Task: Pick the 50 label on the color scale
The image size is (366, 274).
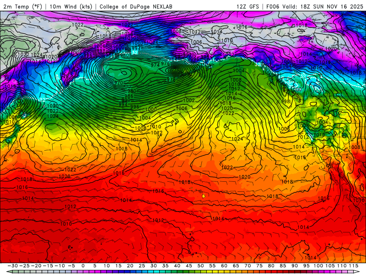Action: (x=200, y=266)
